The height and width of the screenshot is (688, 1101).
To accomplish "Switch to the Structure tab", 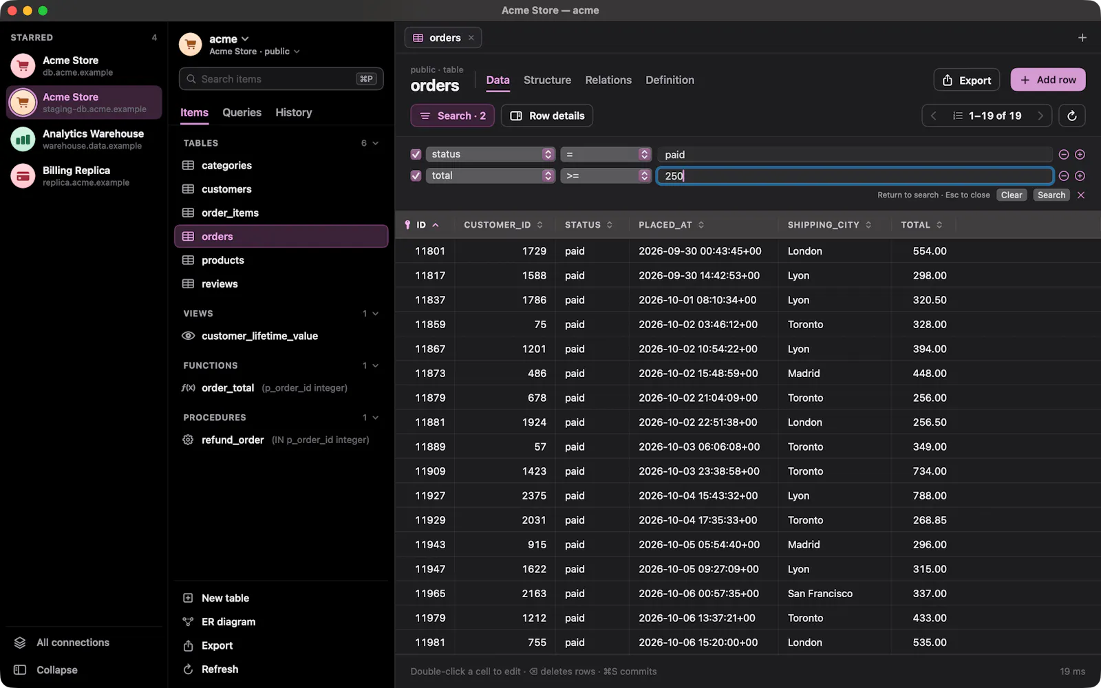I will (547, 80).
